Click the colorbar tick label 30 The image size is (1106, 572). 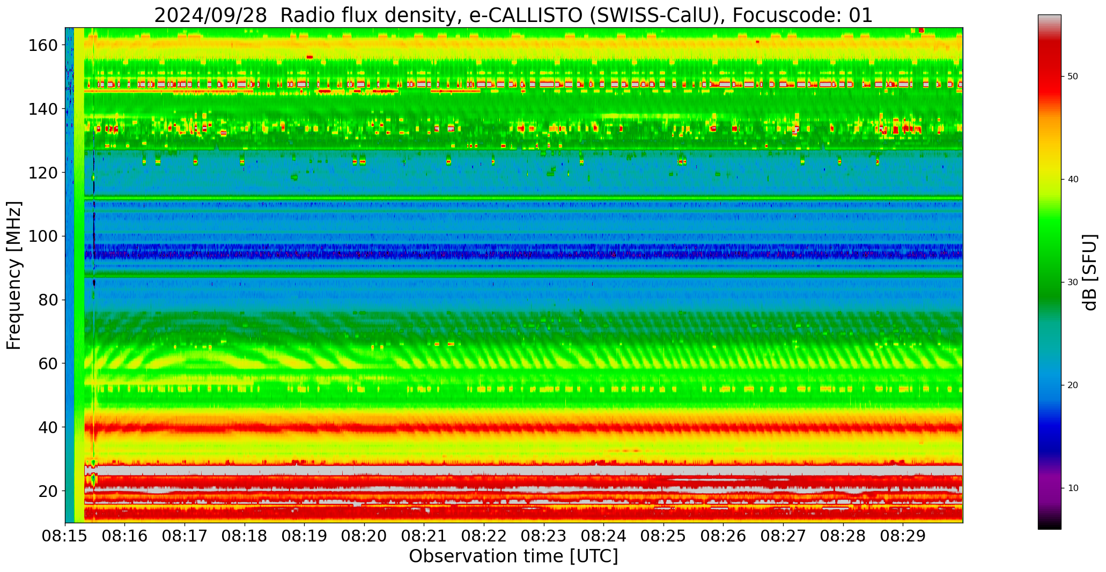coord(1073,283)
